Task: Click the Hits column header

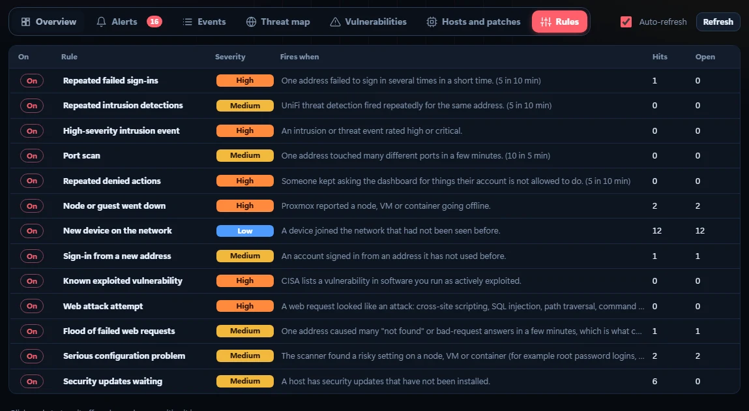Action: 660,57
